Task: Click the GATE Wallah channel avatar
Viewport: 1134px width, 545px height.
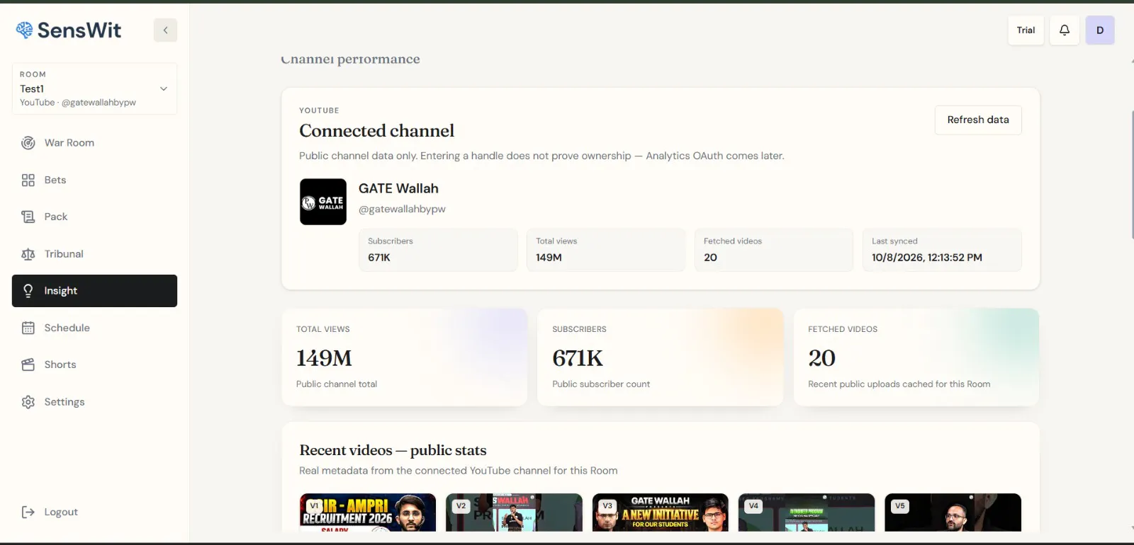Action: point(323,202)
